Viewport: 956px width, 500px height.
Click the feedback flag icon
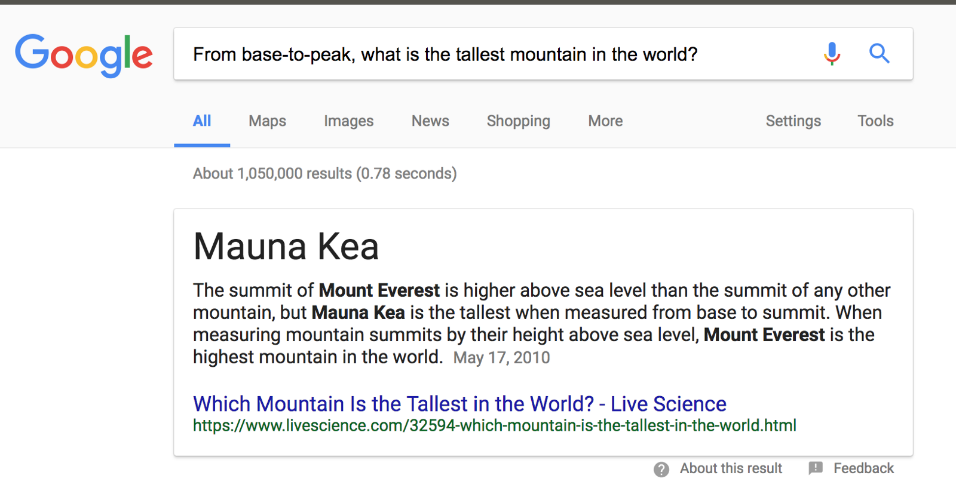click(816, 468)
